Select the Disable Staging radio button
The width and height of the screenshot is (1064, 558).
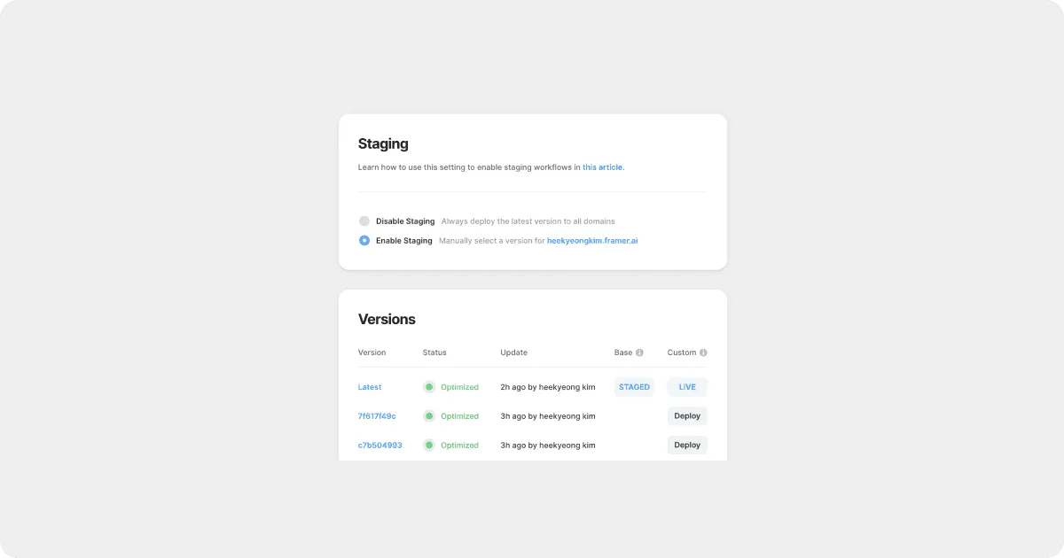click(364, 221)
